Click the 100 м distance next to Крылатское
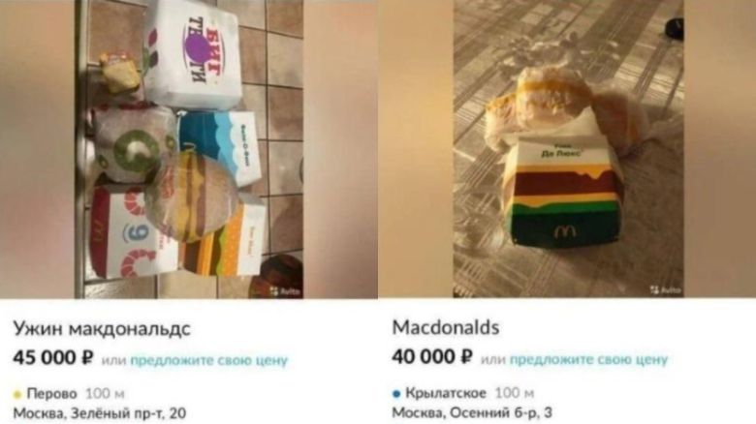This screenshot has width=756, height=424. click(x=515, y=393)
